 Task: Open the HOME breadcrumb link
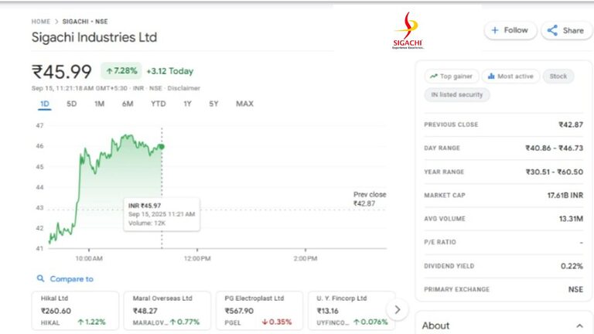41,22
